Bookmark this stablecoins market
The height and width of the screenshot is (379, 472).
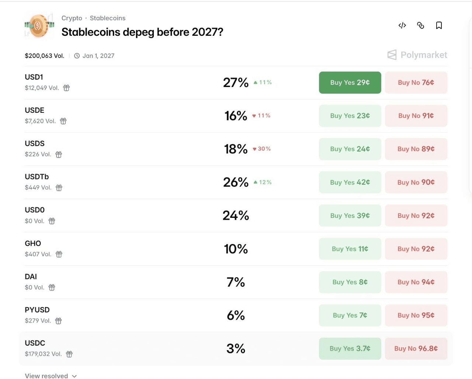(x=439, y=25)
